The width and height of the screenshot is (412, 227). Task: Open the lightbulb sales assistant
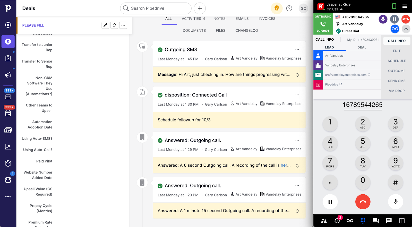click(277, 8)
